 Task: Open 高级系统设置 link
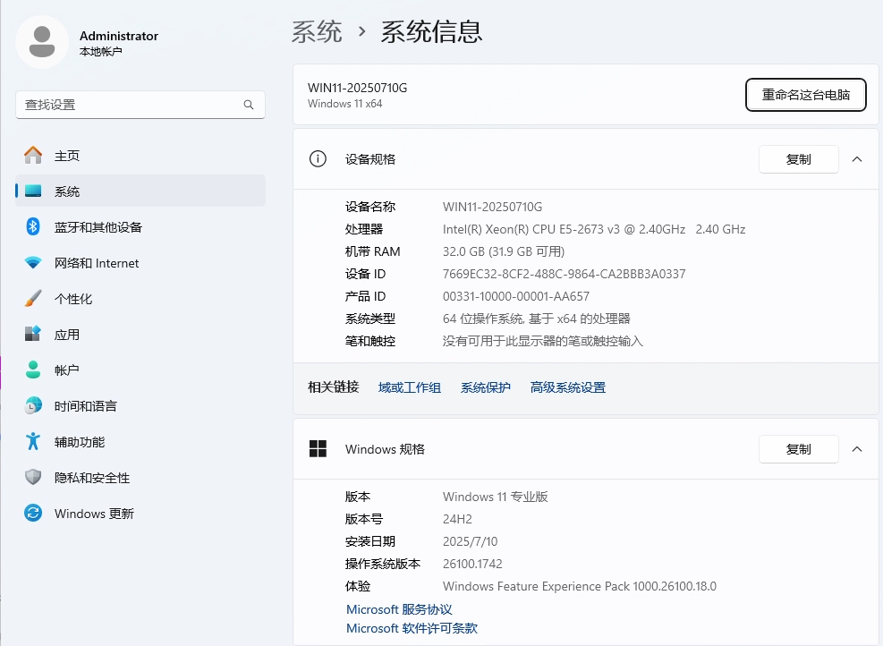point(567,387)
